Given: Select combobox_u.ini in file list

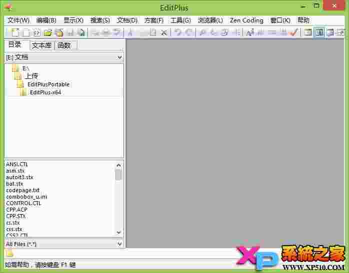Looking at the screenshot, I should 26,197.
